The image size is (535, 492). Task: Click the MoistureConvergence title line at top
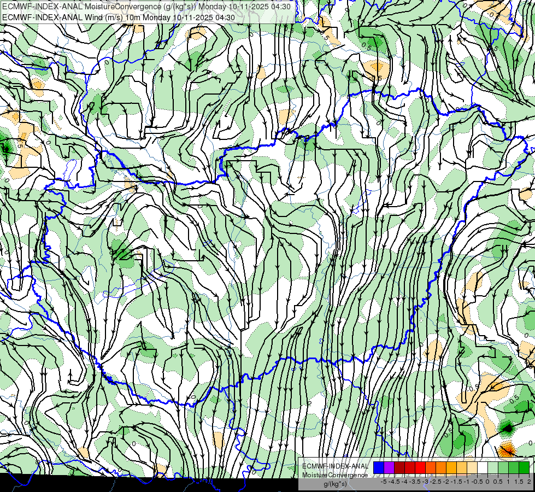pos(146,7)
